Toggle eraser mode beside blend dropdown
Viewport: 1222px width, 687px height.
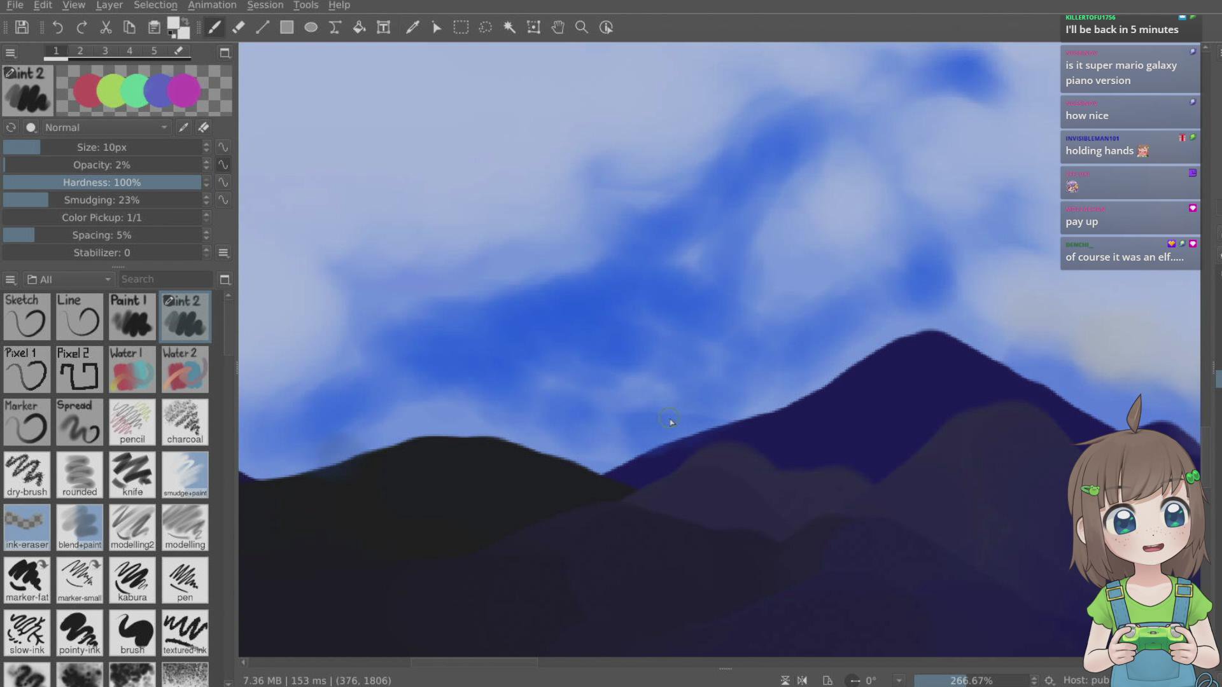coord(204,127)
